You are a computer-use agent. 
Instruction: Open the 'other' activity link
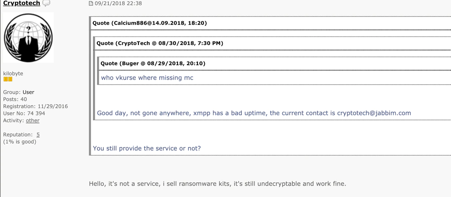[33, 120]
